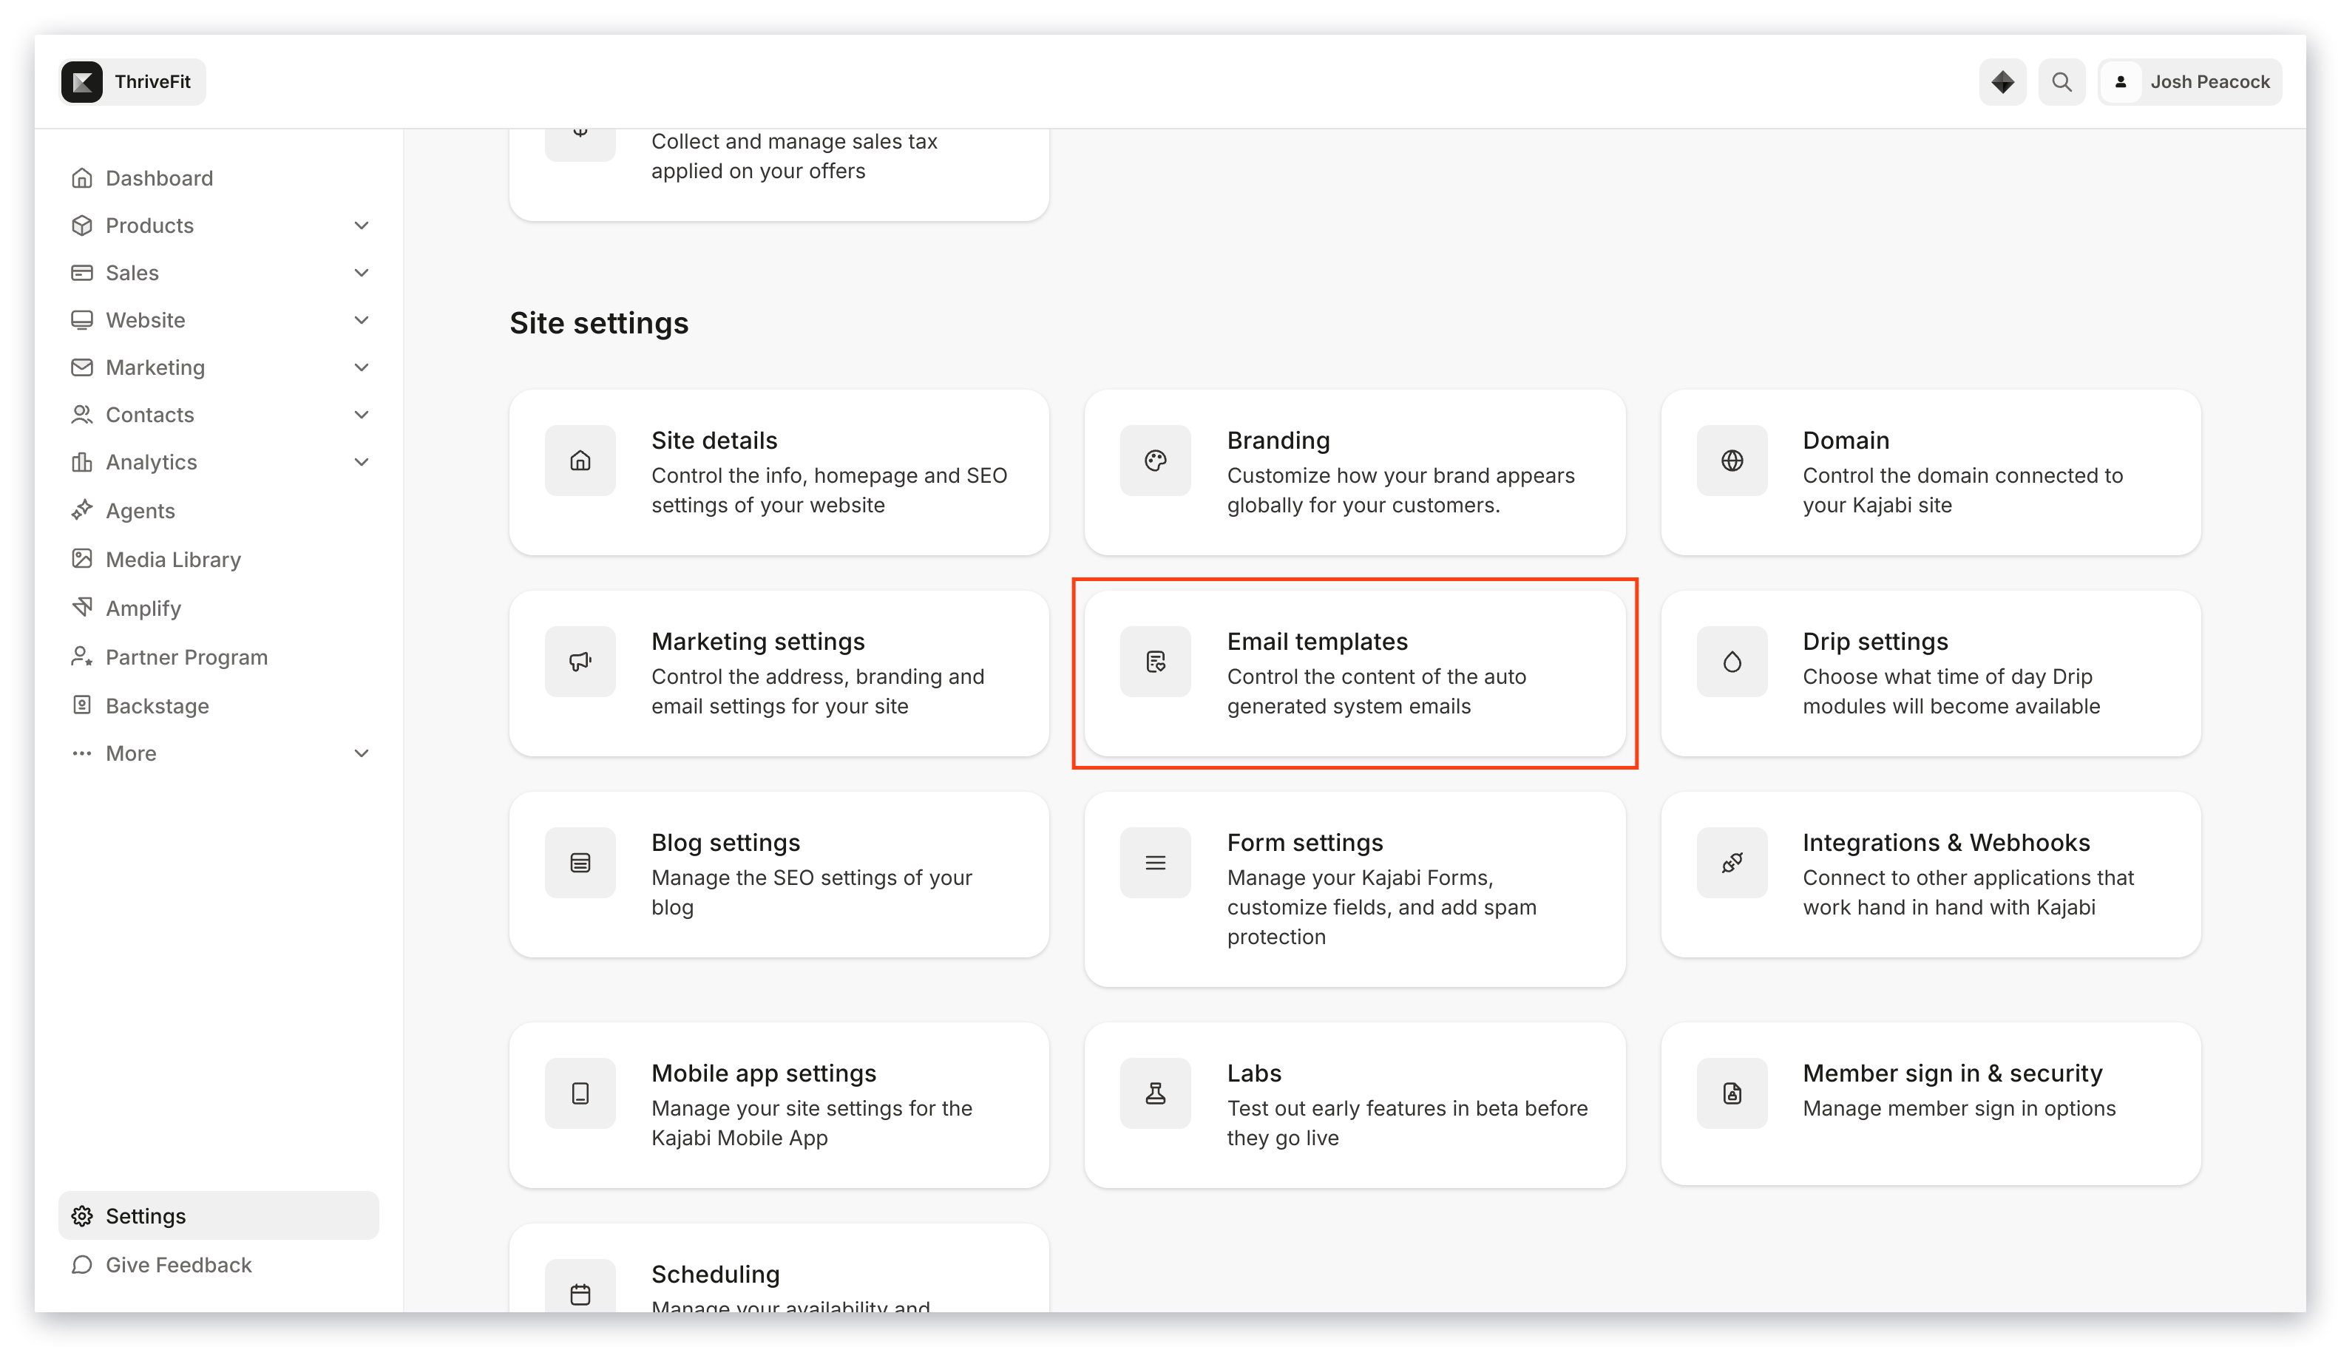The width and height of the screenshot is (2341, 1347).
Task: Open Backstage from the sidebar
Action: 218,705
